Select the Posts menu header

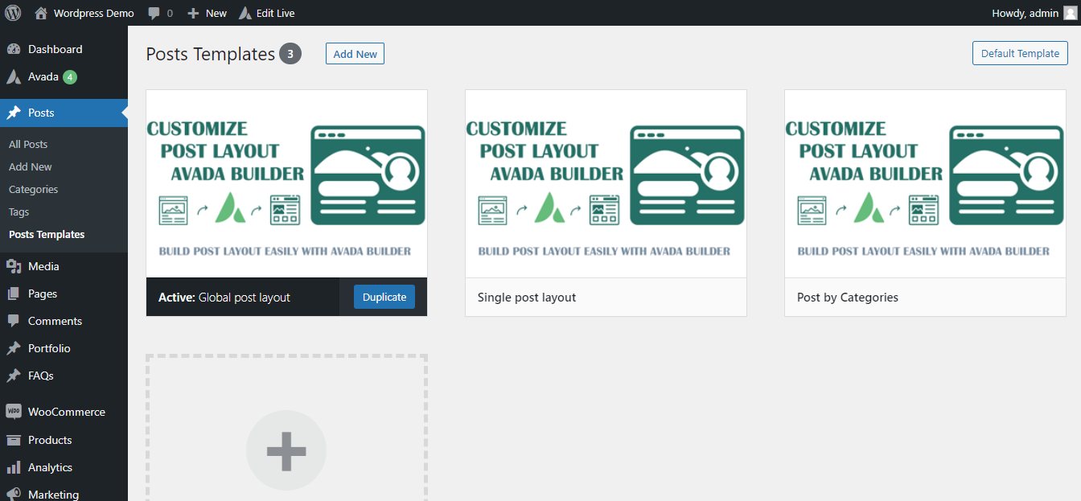pos(64,113)
